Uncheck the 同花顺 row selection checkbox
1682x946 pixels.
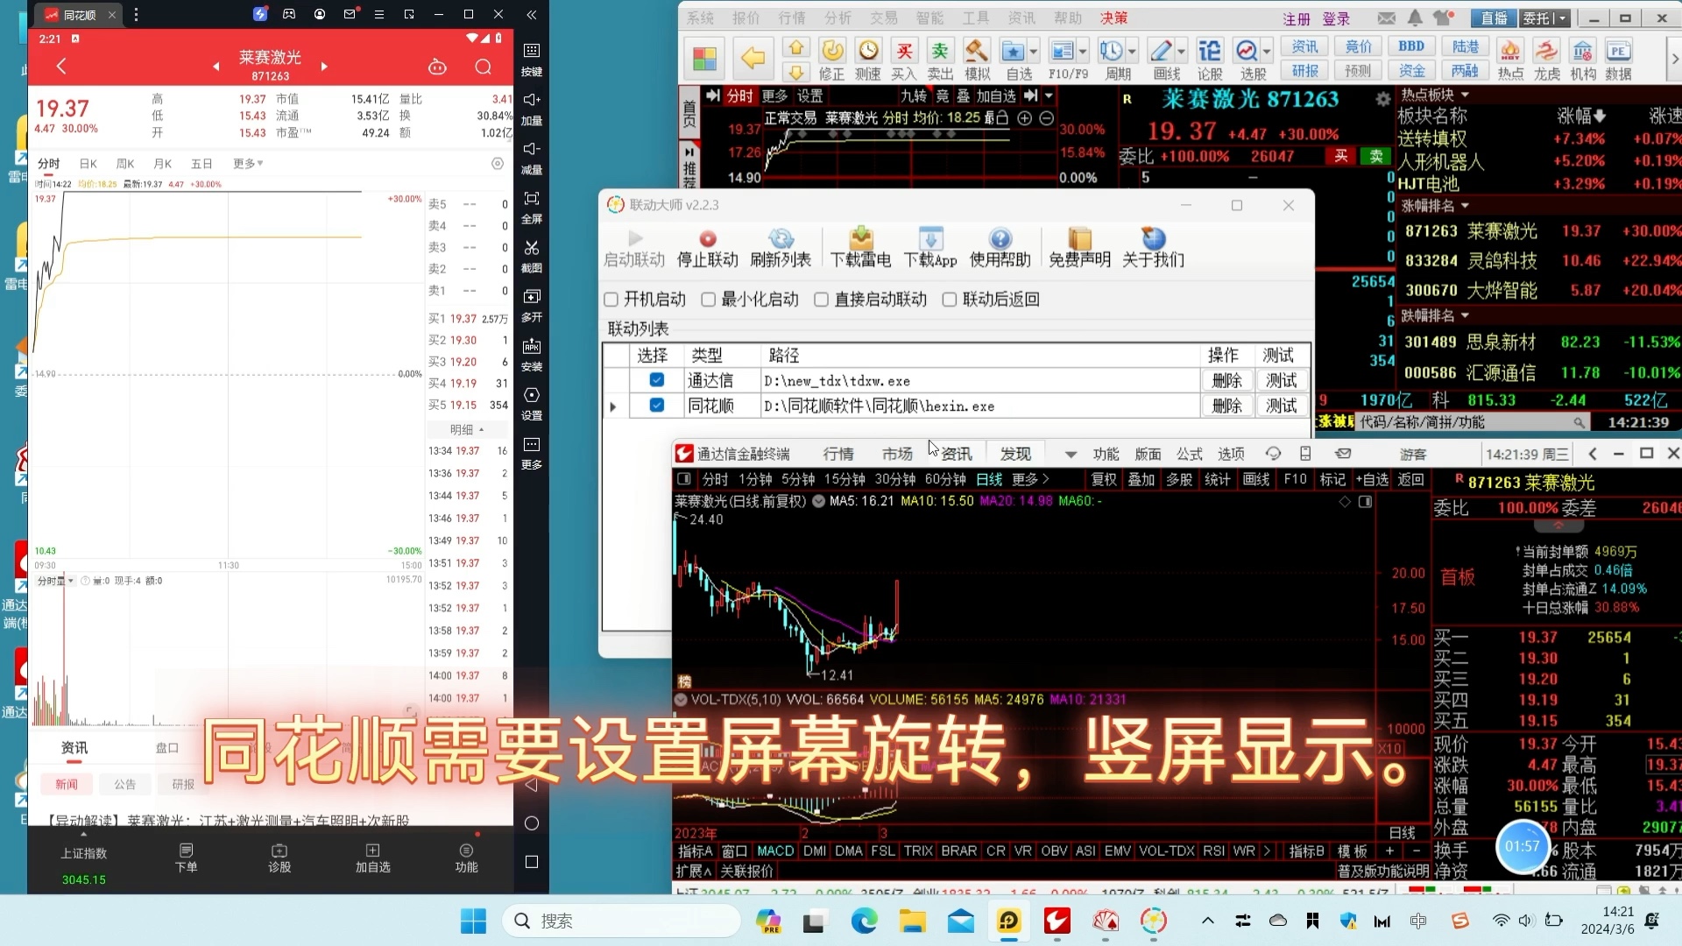pyautogui.click(x=656, y=406)
